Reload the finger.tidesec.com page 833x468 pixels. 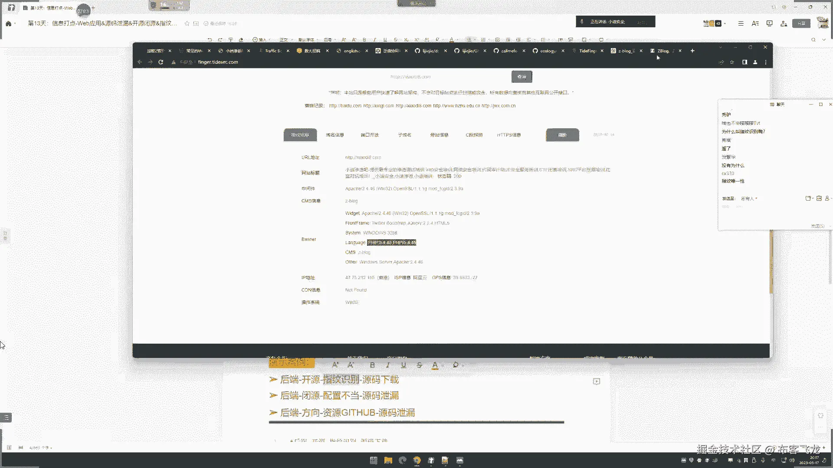pos(161,62)
